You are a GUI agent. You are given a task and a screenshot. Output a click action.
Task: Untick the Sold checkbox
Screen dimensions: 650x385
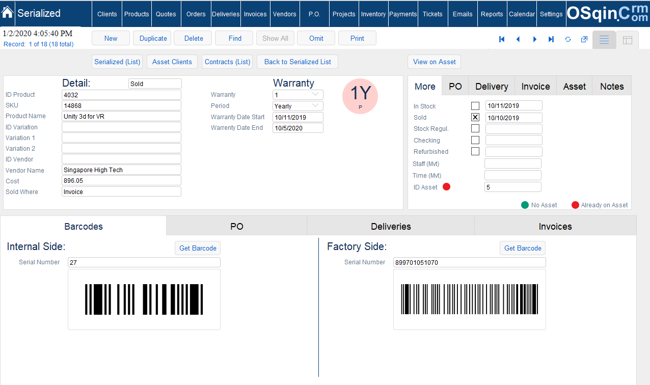[475, 117]
